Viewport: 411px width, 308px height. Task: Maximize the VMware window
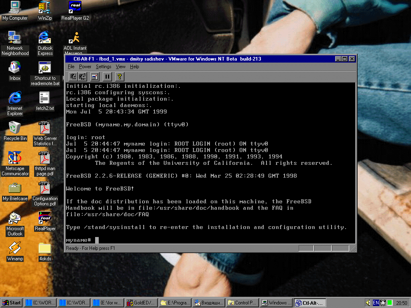[344, 59]
